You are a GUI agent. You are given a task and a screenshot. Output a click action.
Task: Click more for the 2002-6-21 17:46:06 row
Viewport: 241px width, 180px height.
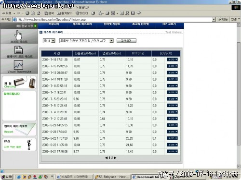[172, 151]
